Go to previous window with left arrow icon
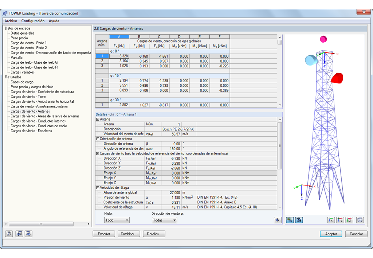 click(19, 234)
